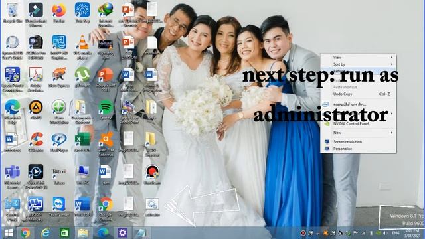
Task: Choose Undo Copy from the context menu
Action: point(359,94)
